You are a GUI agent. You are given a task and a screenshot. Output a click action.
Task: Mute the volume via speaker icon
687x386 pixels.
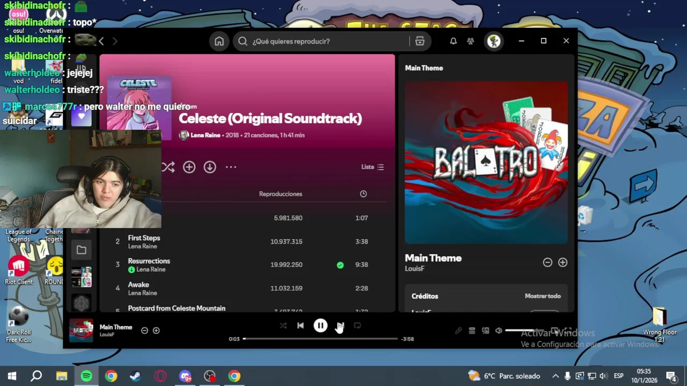(499, 331)
